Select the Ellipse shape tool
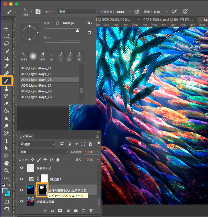Image resolution: width=208 pixels, height=217 pixels. (6, 155)
